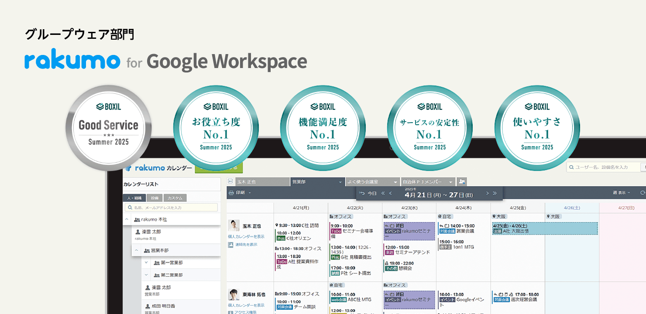The width and height of the screenshot is (646, 314).
Task: Click the group icon beside 第二営業部
Action: click(x=157, y=275)
